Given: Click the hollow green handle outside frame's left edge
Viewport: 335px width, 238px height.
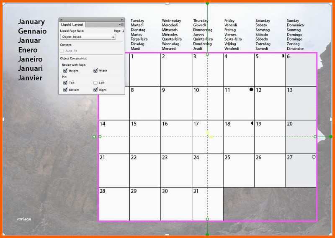Looking at the screenshot, I should coord(94,137).
